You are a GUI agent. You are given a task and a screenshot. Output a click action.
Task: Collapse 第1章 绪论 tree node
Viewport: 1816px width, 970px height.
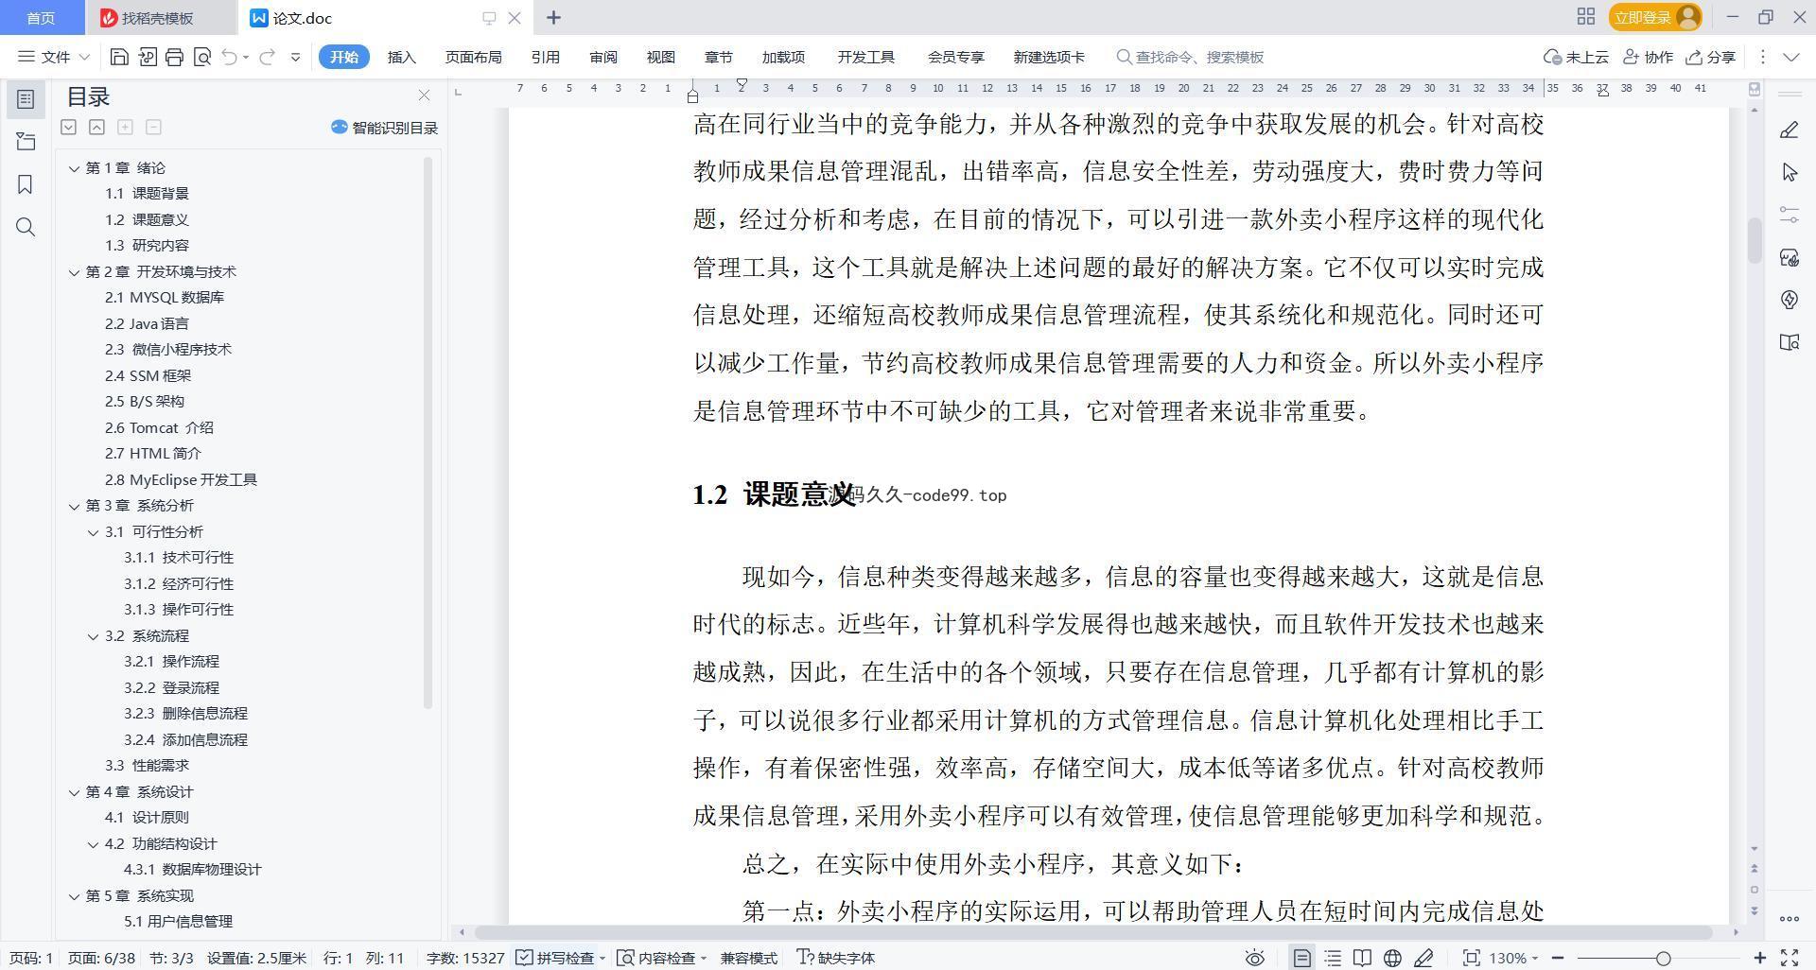coord(74,168)
